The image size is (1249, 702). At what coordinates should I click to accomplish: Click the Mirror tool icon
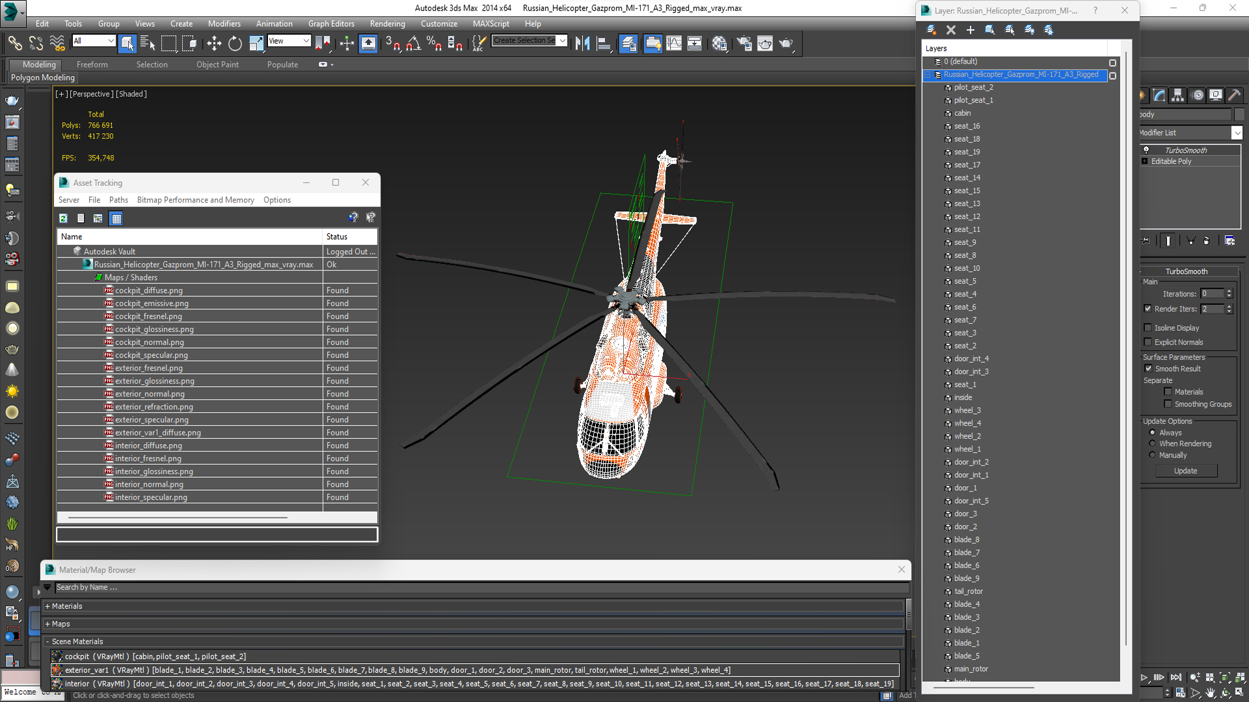coord(582,44)
